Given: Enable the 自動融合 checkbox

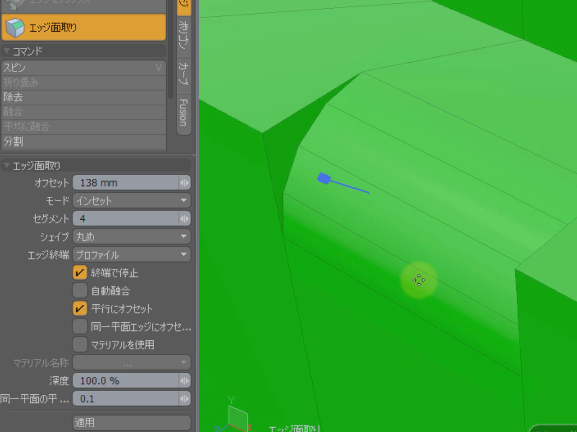Looking at the screenshot, I should [x=80, y=291].
